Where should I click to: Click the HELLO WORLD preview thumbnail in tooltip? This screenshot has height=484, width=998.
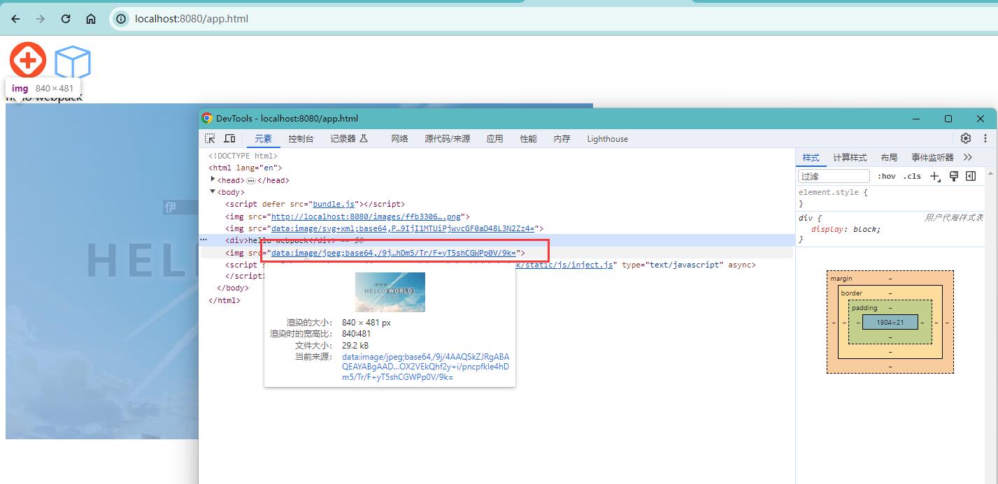pos(390,292)
